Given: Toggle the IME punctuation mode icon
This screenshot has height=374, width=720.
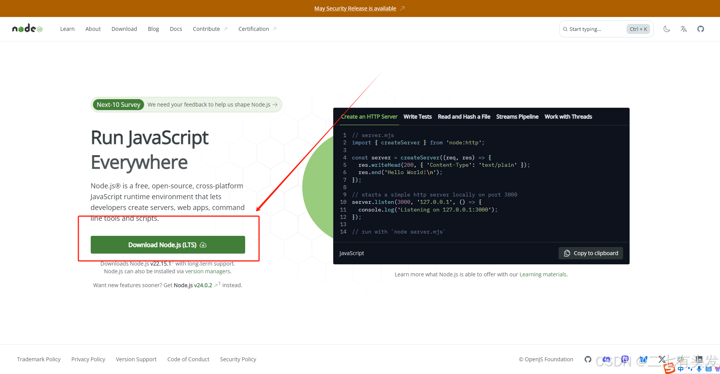Looking at the screenshot, I should 690,369.
